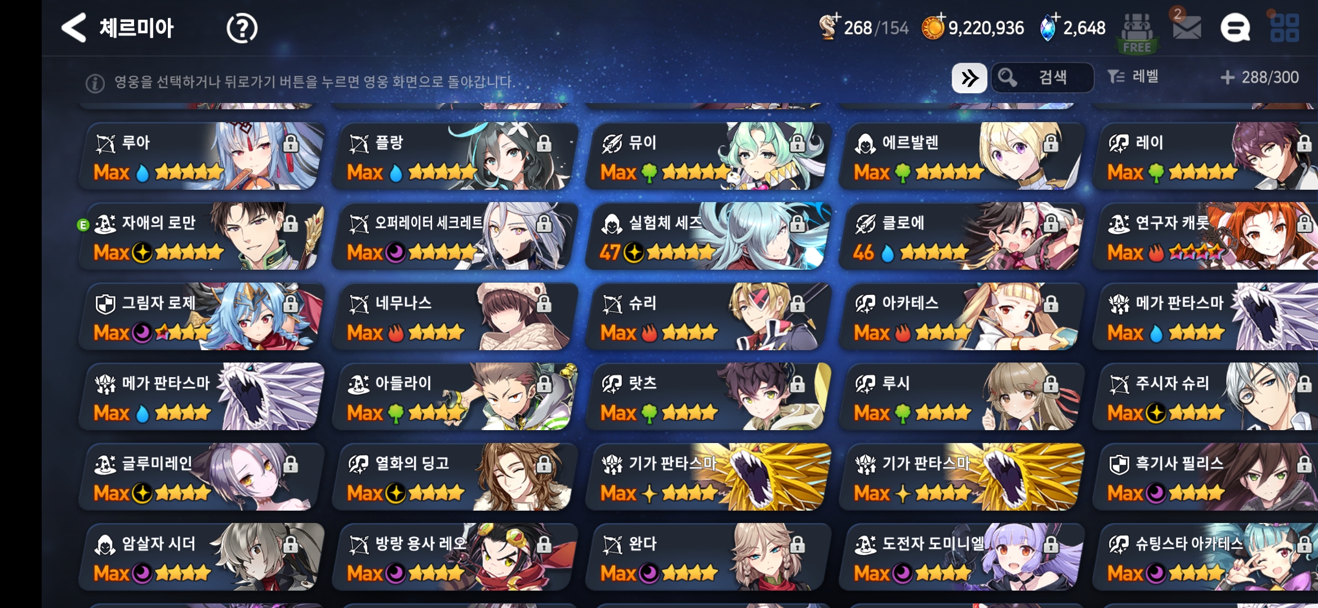Claim the FREE gift icon
1318x608 pixels.
(x=1137, y=34)
